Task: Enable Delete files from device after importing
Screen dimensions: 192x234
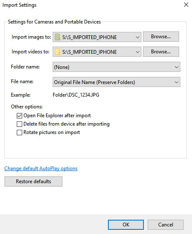Action: tap(19, 124)
